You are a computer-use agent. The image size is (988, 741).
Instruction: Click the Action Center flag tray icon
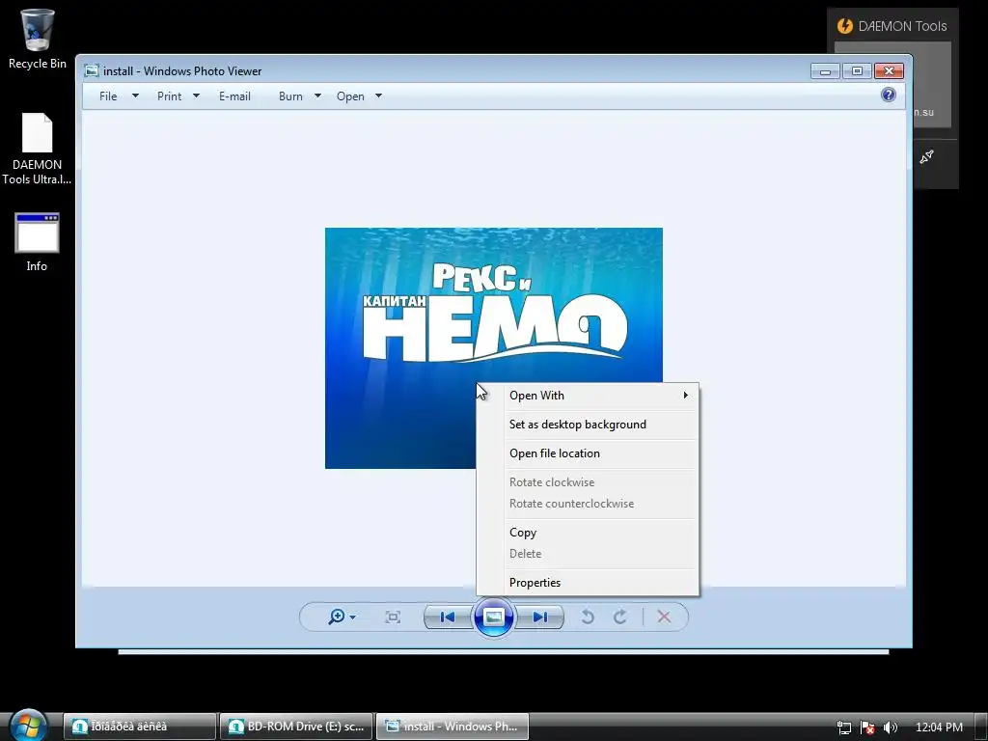coord(867,727)
